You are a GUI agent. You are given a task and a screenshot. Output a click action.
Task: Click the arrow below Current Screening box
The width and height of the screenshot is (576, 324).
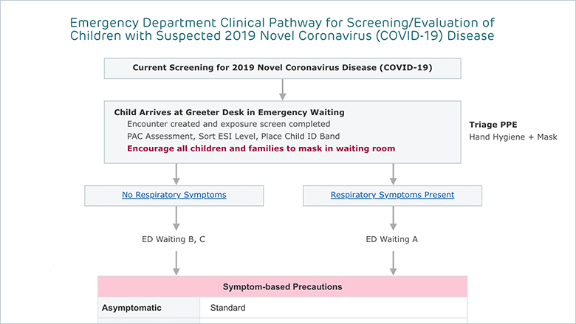tap(283, 89)
